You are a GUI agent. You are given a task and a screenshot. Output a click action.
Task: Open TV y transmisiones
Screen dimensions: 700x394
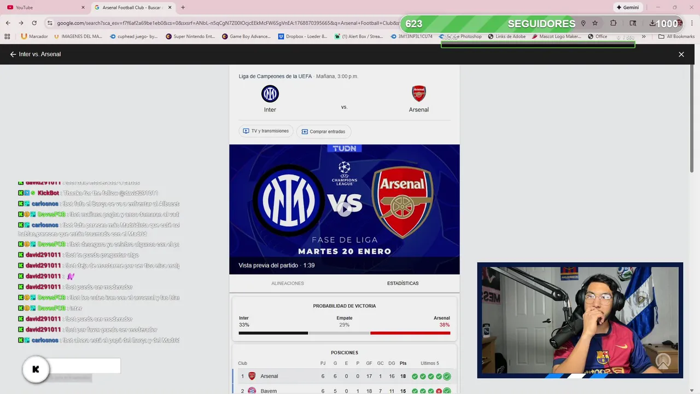266,131
